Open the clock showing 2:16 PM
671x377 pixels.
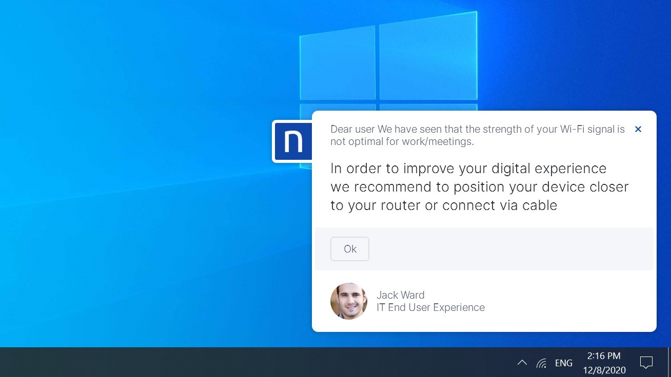(604, 356)
